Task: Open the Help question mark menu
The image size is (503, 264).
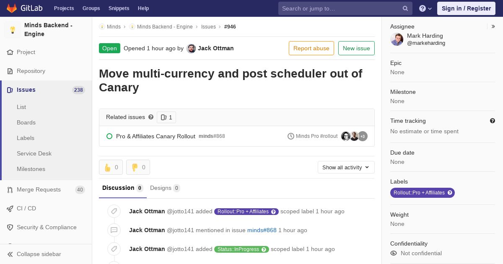Action: (425, 8)
